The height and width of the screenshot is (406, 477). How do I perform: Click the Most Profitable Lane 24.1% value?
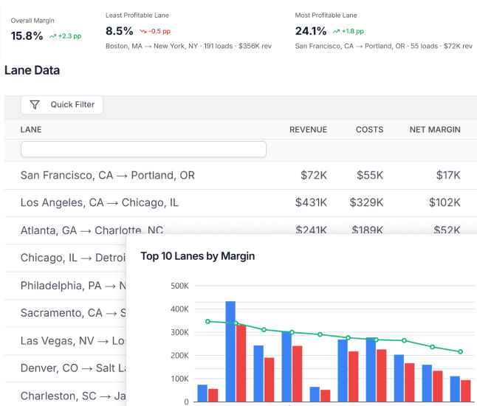[311, 31]
